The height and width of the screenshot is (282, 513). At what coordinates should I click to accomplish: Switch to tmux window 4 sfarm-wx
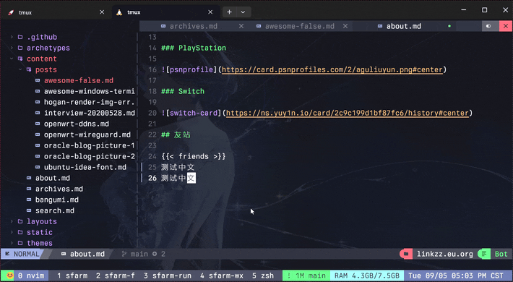(x=222, y=275)
